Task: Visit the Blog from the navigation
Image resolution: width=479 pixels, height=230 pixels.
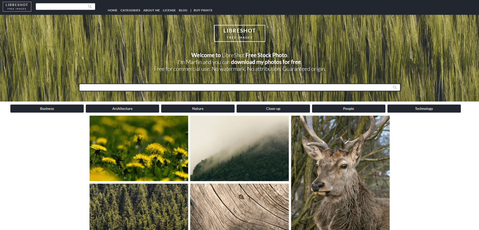Action: click(x=183, y=10)
